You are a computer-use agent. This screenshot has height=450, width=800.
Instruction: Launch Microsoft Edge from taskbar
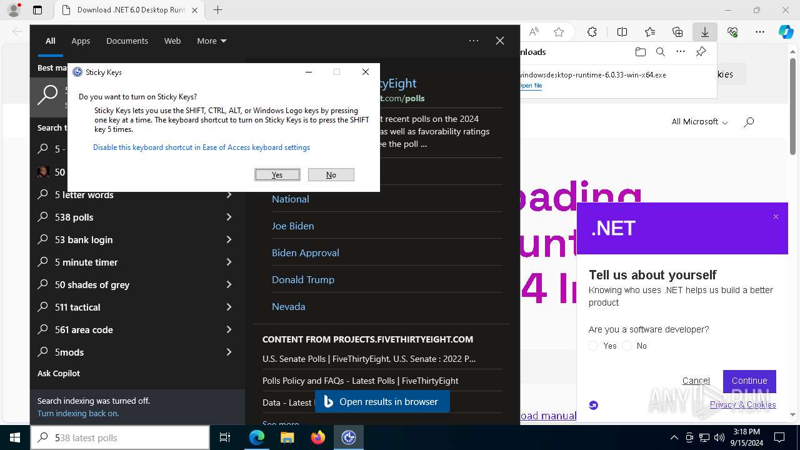click(x=257, y=437)
